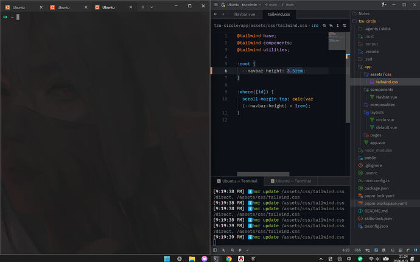Click the editor's horizontal scrollbar thumb
Viewport: 420px width, 262px height.
click(x=263, y=174)
